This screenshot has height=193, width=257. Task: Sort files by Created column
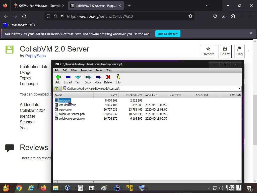coord(181,95)
